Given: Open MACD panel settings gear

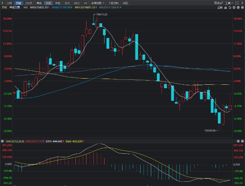Looking at the screenshot, I should tap(242, 141).
